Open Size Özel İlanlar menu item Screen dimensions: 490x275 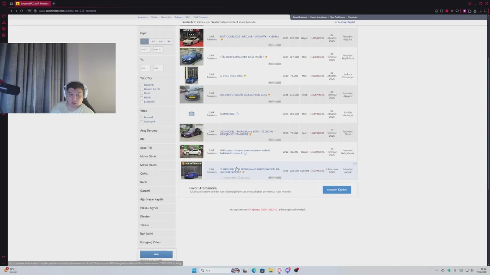click(338, 17)
